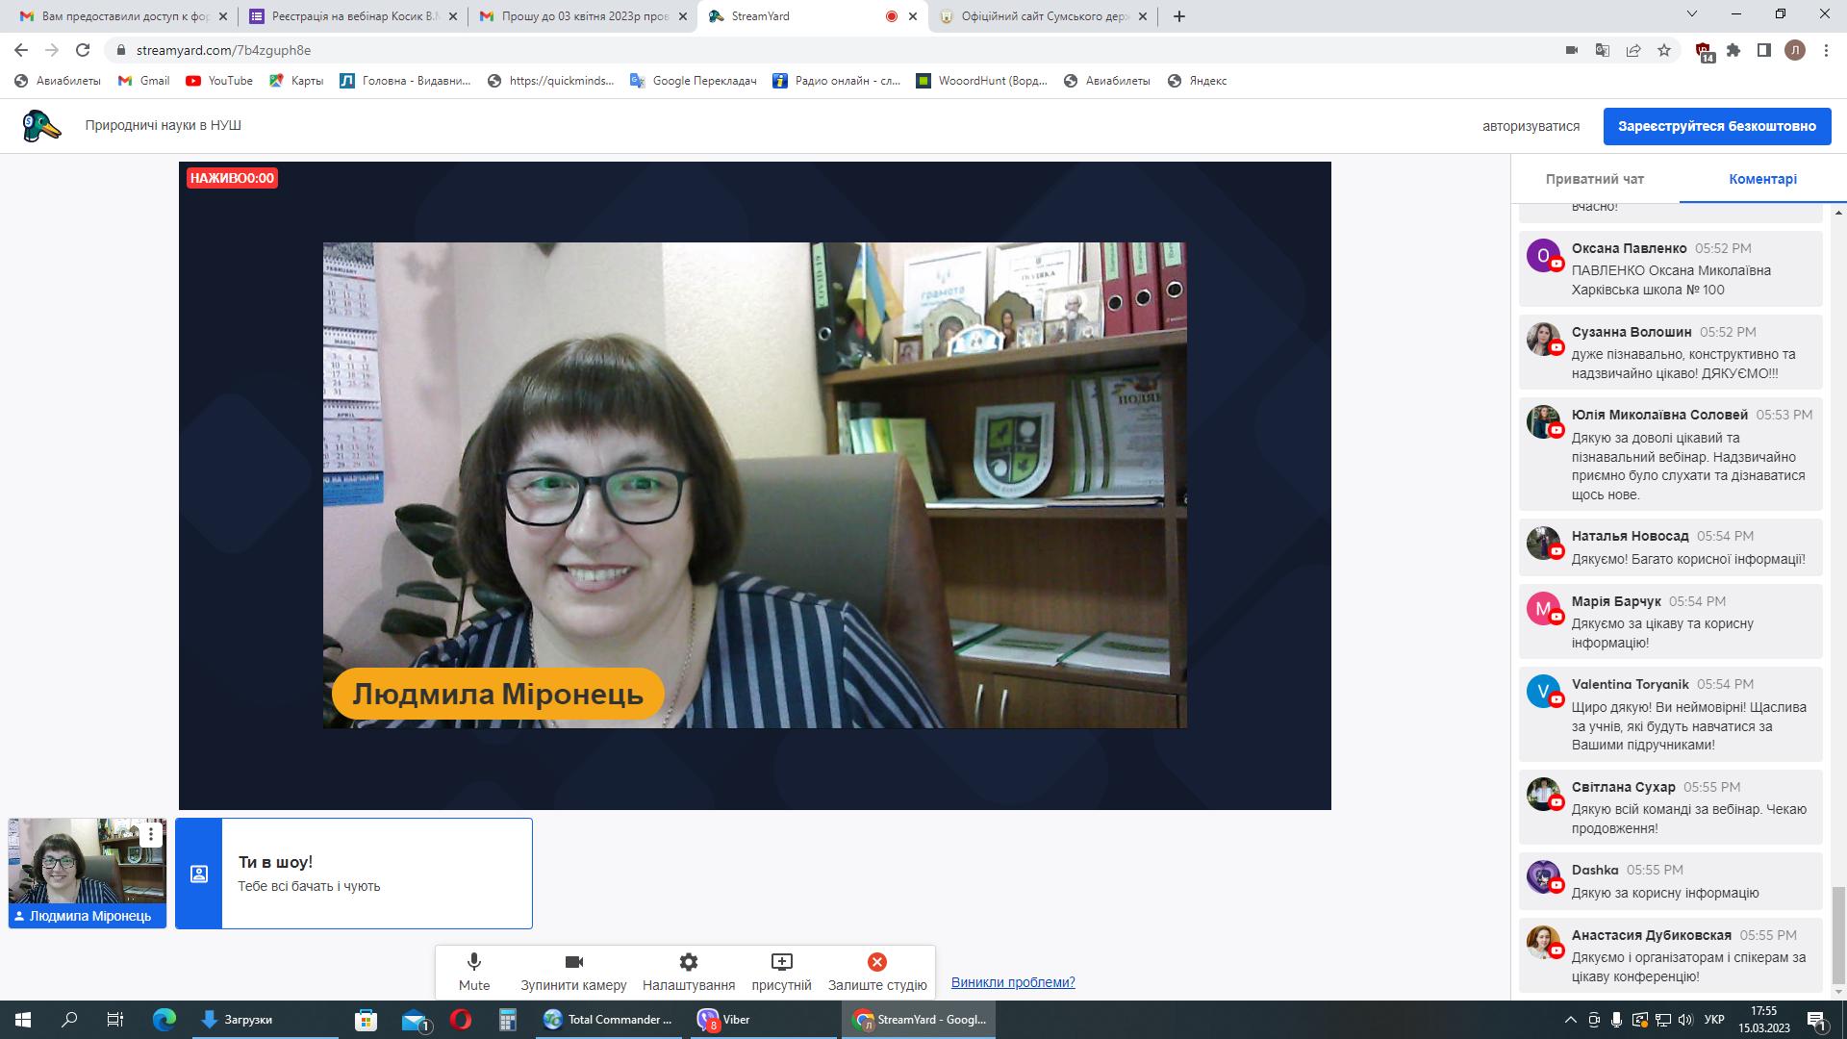Select Людмила Міронець camera thumbnail
The height and width of the screenshot is (1039, 1847).
pyautogui.click(x=88, y=873)
